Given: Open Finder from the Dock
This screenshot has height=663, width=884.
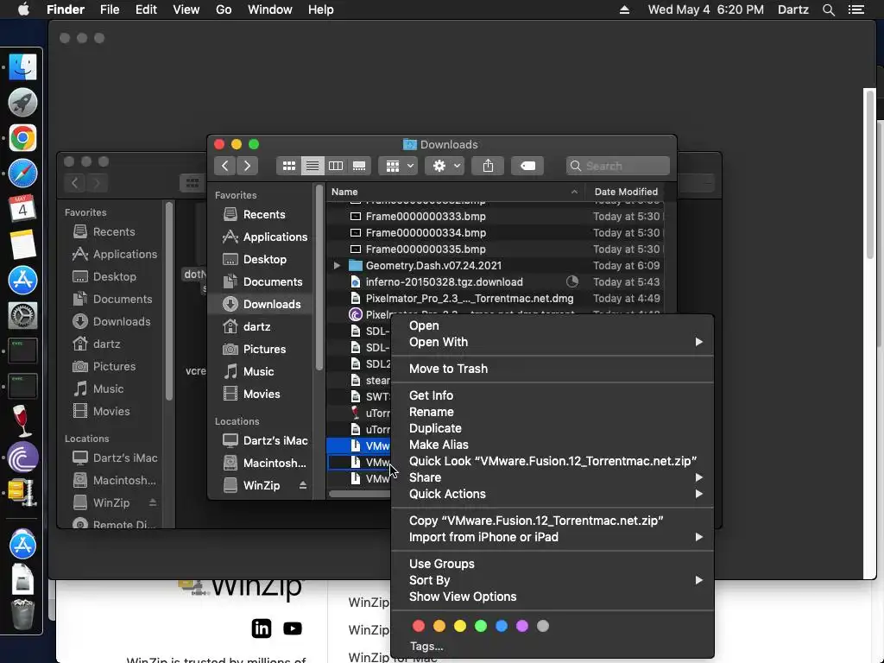Looking at the screenshot, I should (x=22, y=67).
